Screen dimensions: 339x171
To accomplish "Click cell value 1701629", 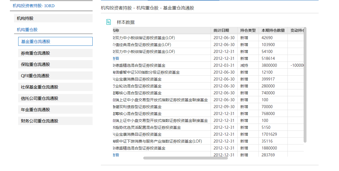I will click(269, 134).
